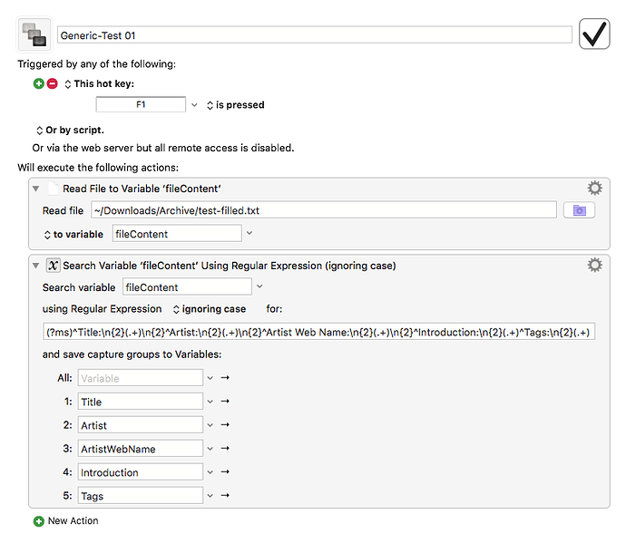Image resolution: width=626 pixels, height=543 pixels.
Task: Choose file with the folder icon button
Action: tap(579, 210)
